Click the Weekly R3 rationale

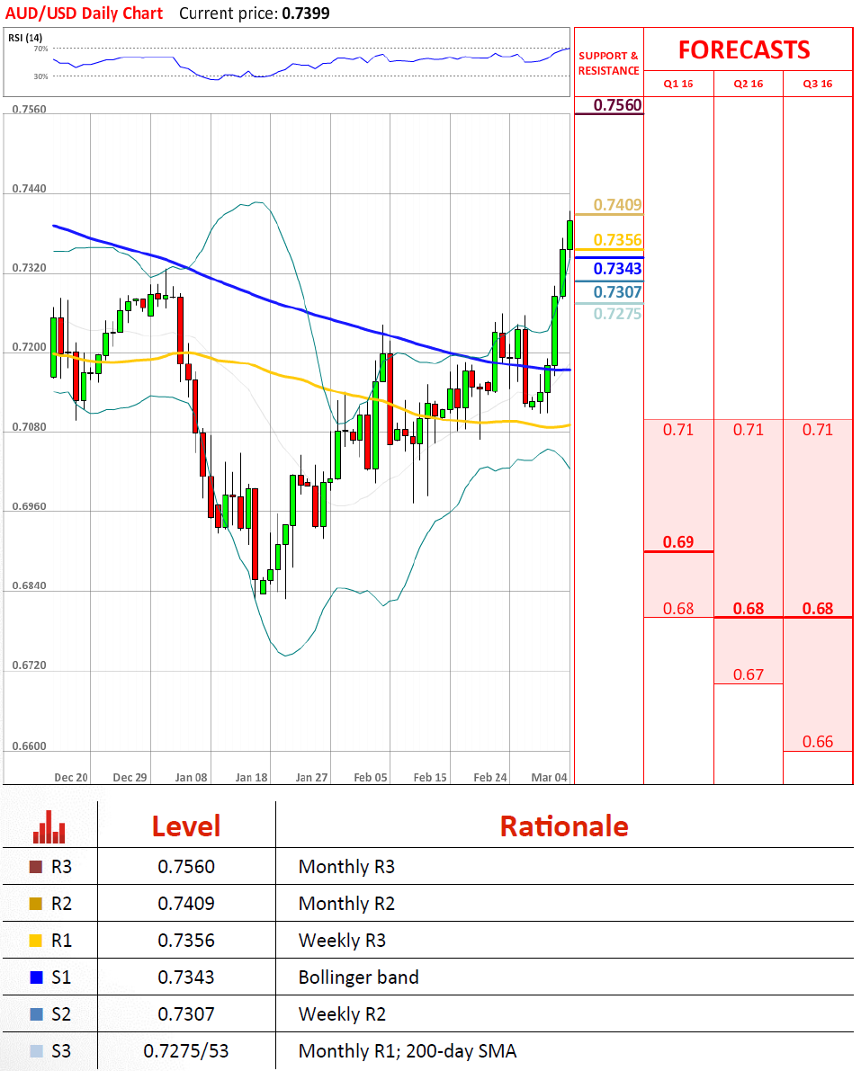(x=342, y=941)
